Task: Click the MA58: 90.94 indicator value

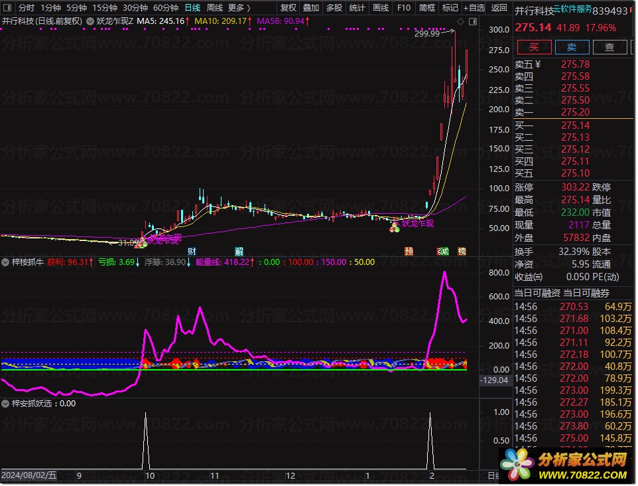Action: coord(283,21)
